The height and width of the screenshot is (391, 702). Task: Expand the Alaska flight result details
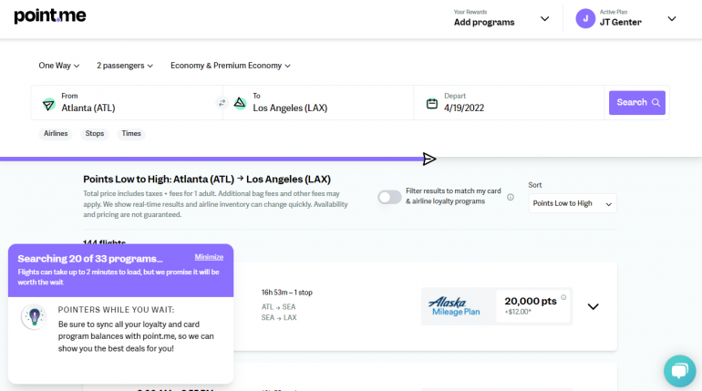pyautogui.click(x=594, y=306)
